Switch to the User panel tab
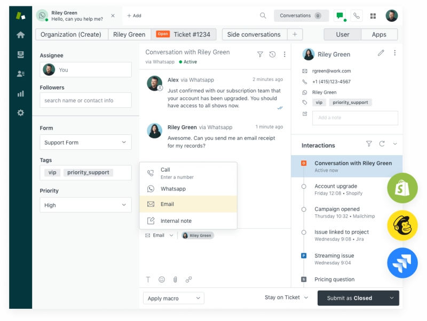Image resolution: width=427 pixels, height=321 pixels. pyautogui.click(x=343, y=35)
